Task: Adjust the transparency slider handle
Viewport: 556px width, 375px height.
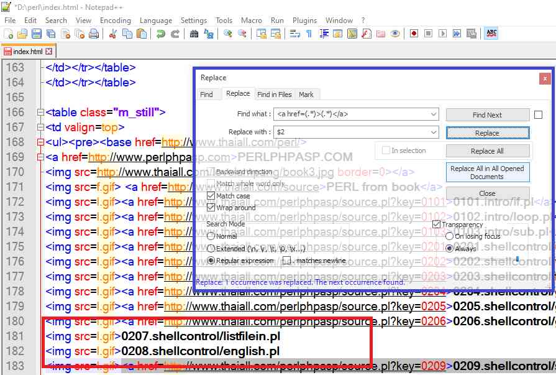Action: point(517,259)
